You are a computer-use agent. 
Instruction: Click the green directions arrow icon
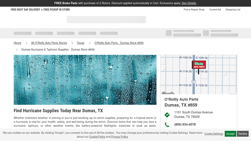click(167, 115)
